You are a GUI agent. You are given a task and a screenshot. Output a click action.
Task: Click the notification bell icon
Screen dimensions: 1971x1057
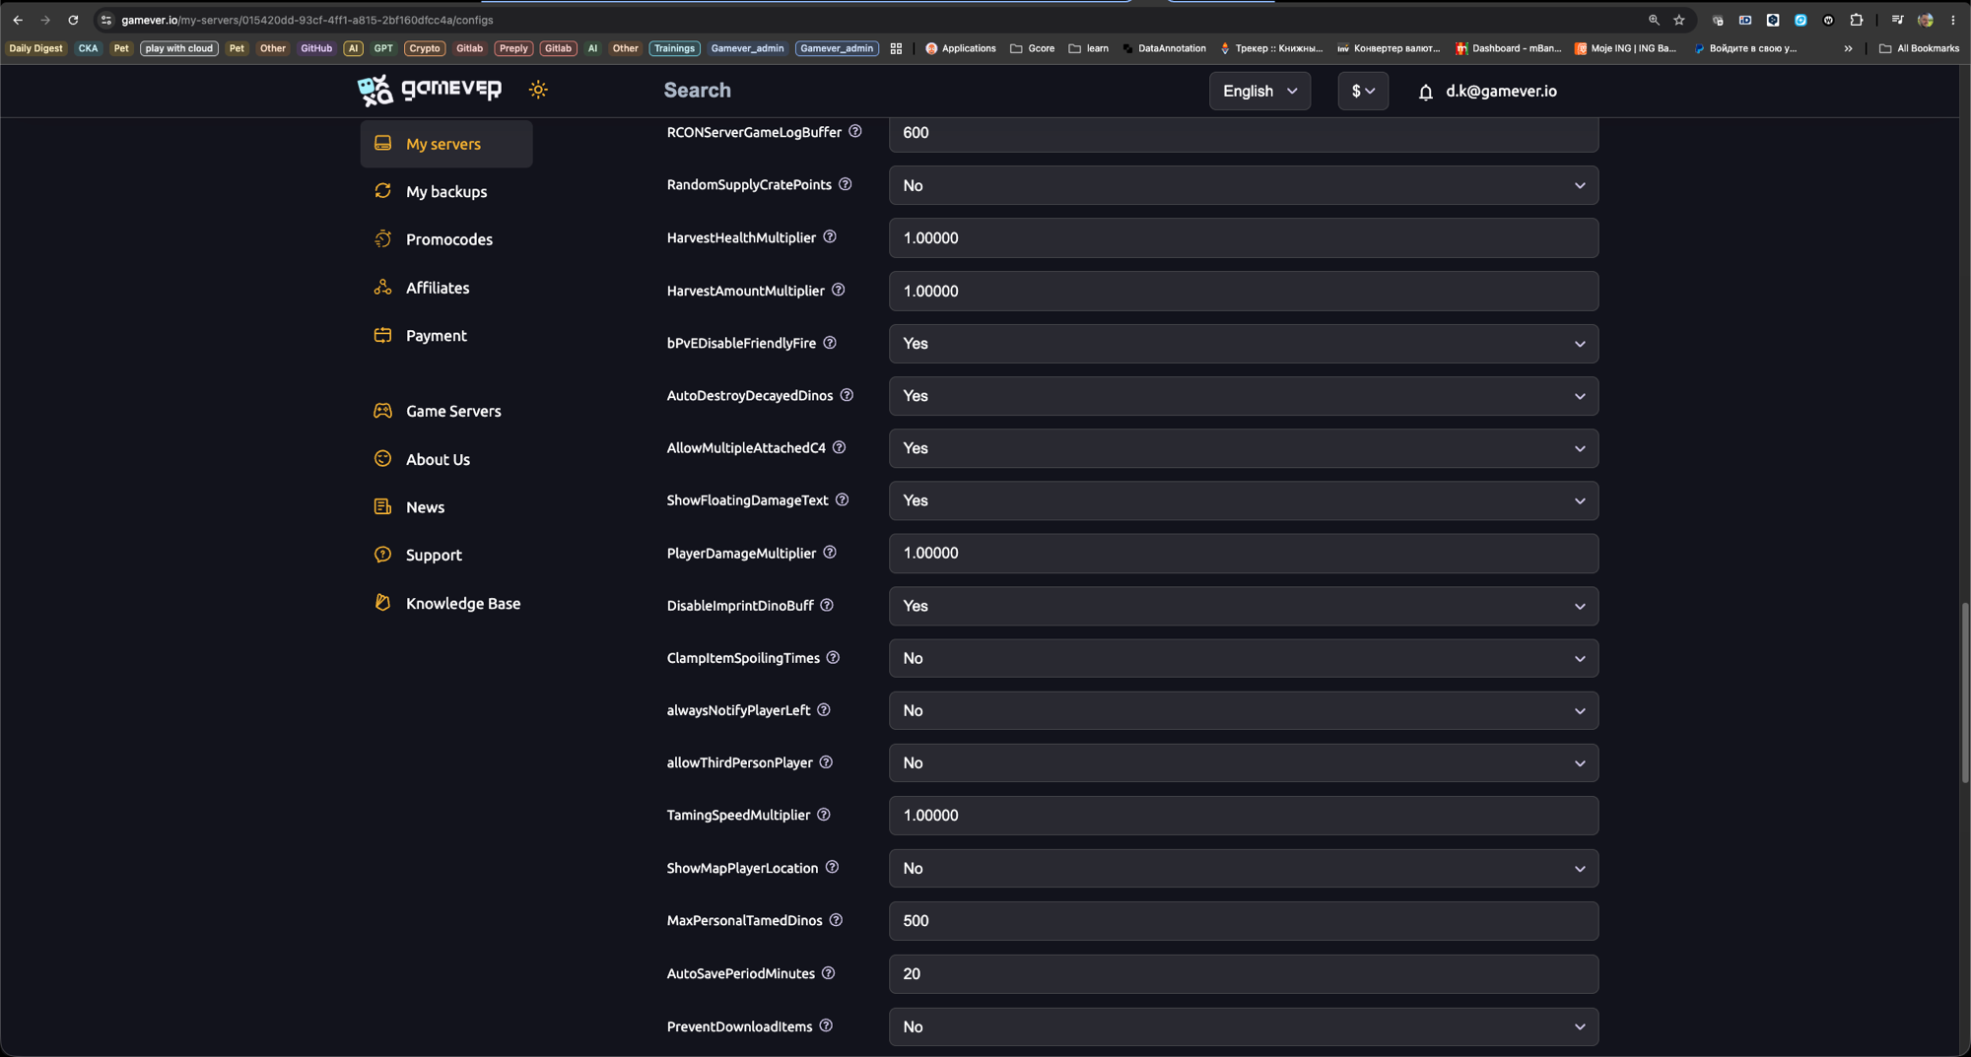click(1425, 92)
